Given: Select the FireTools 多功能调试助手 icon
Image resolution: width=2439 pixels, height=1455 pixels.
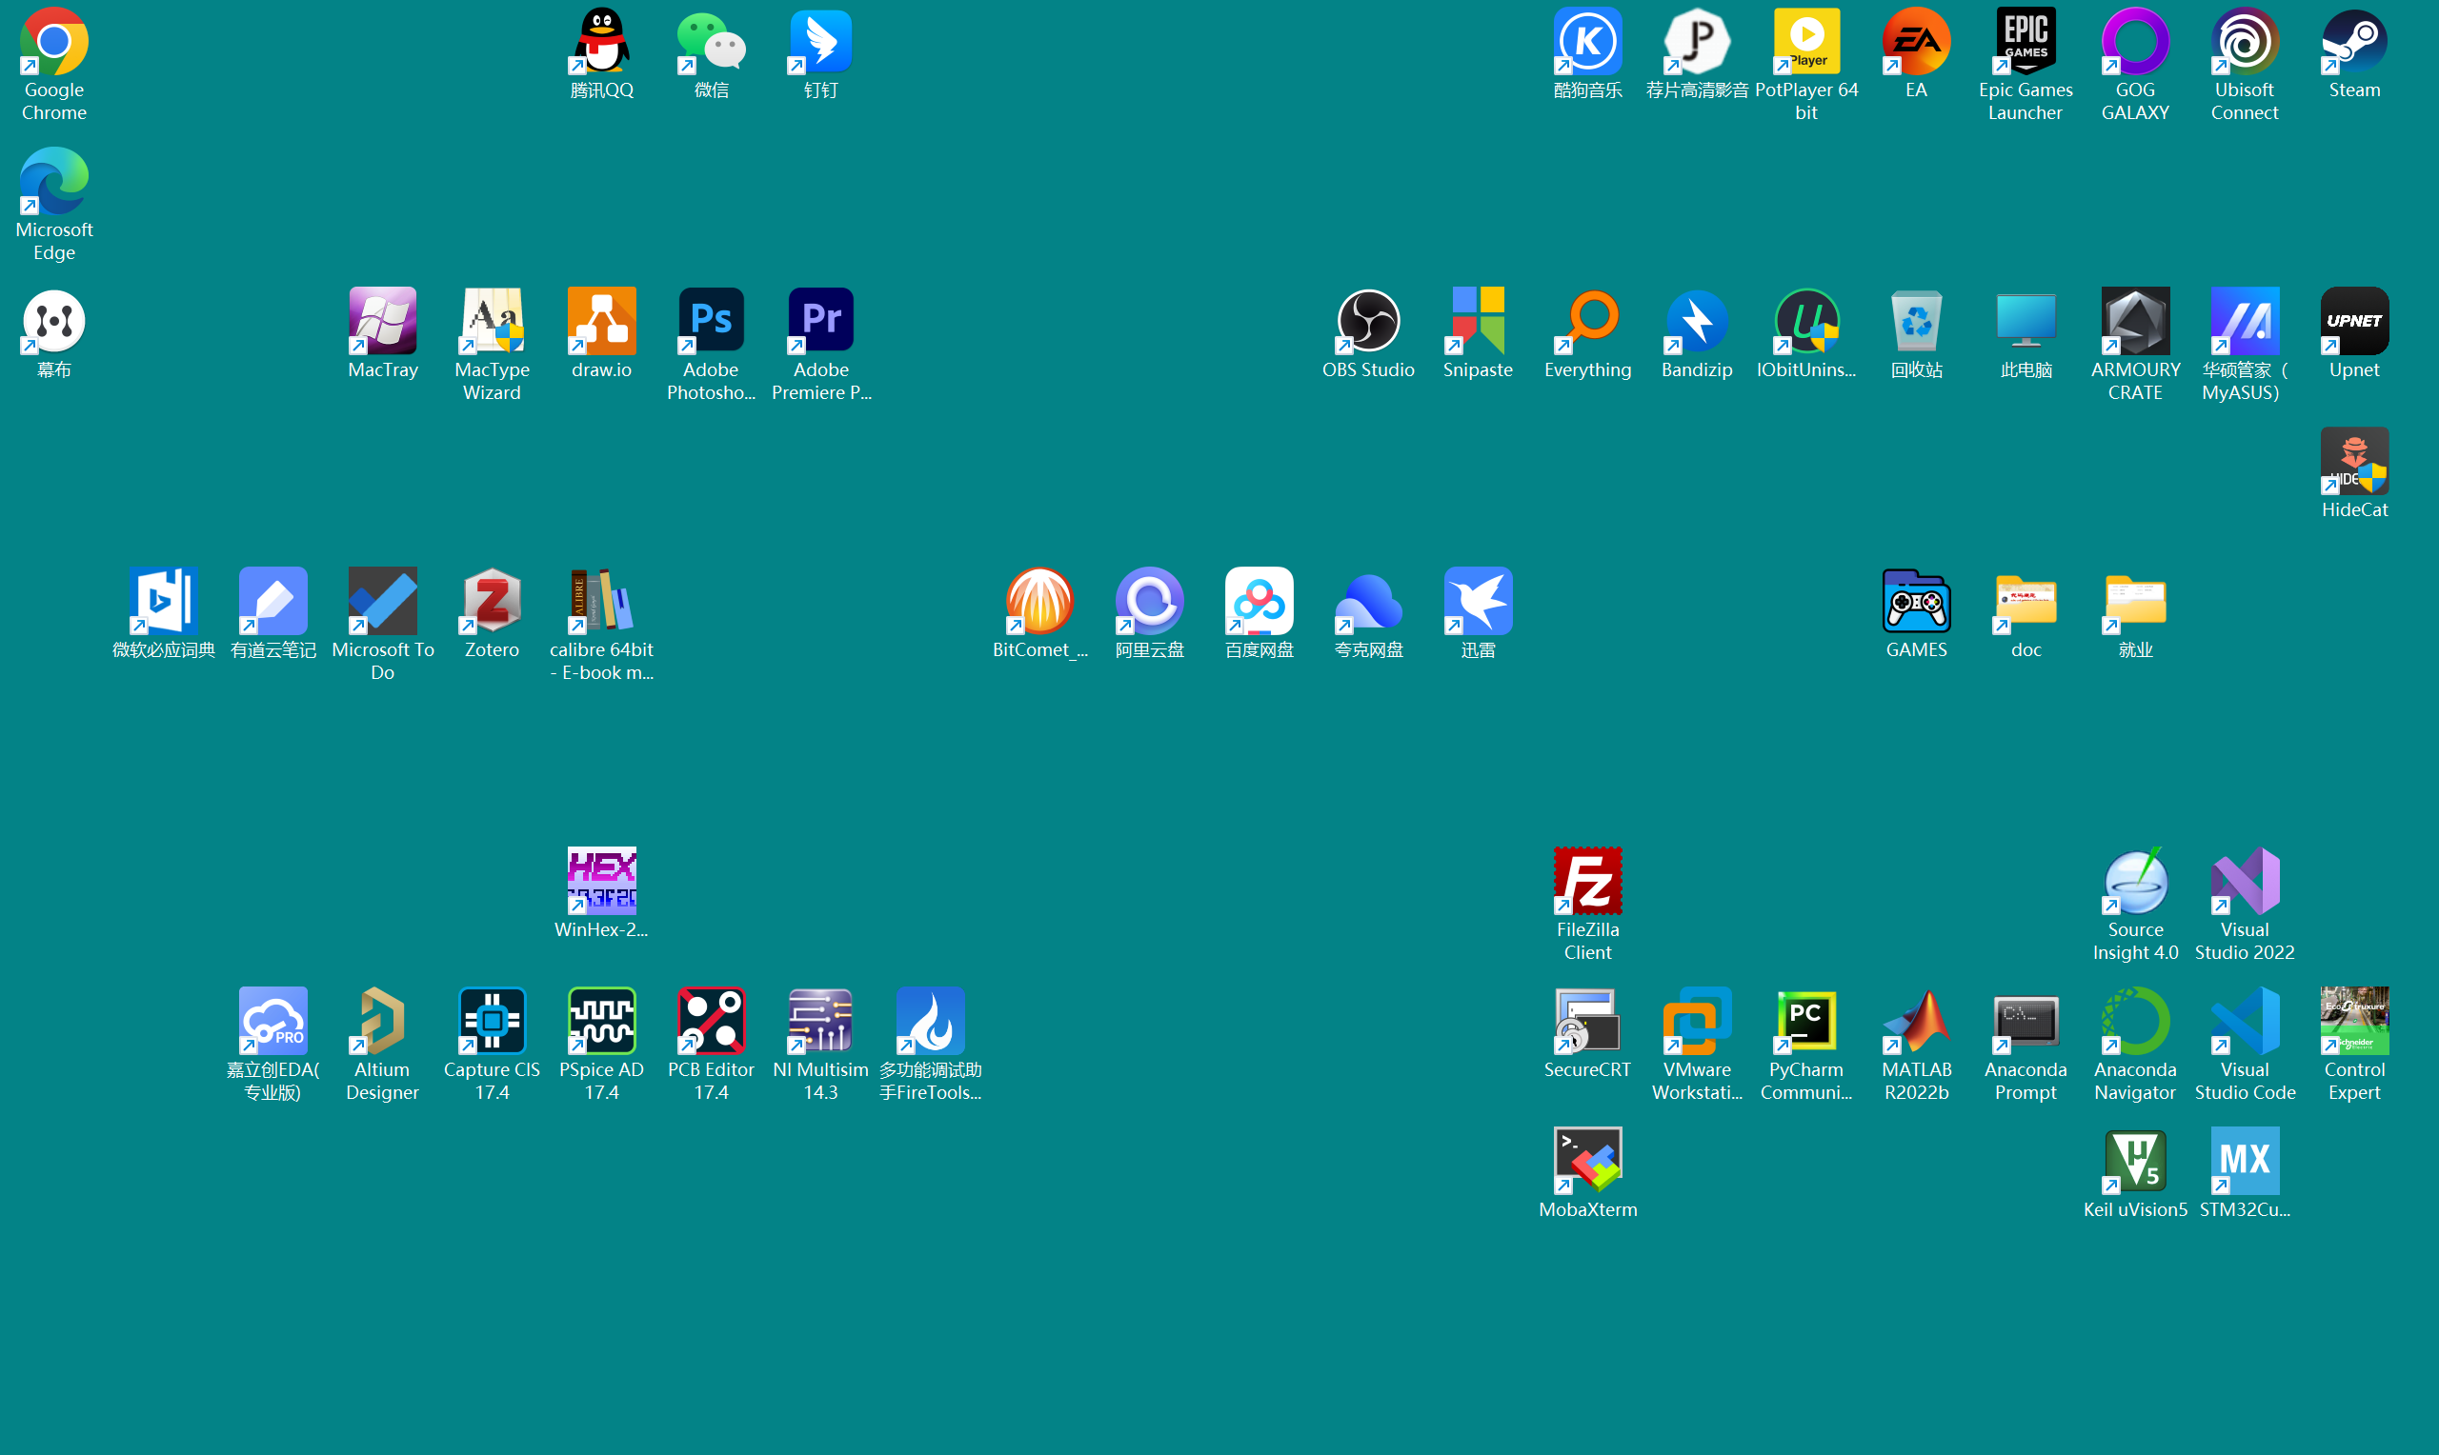Looking at the screenshot, I should [x=931, y=1022].
